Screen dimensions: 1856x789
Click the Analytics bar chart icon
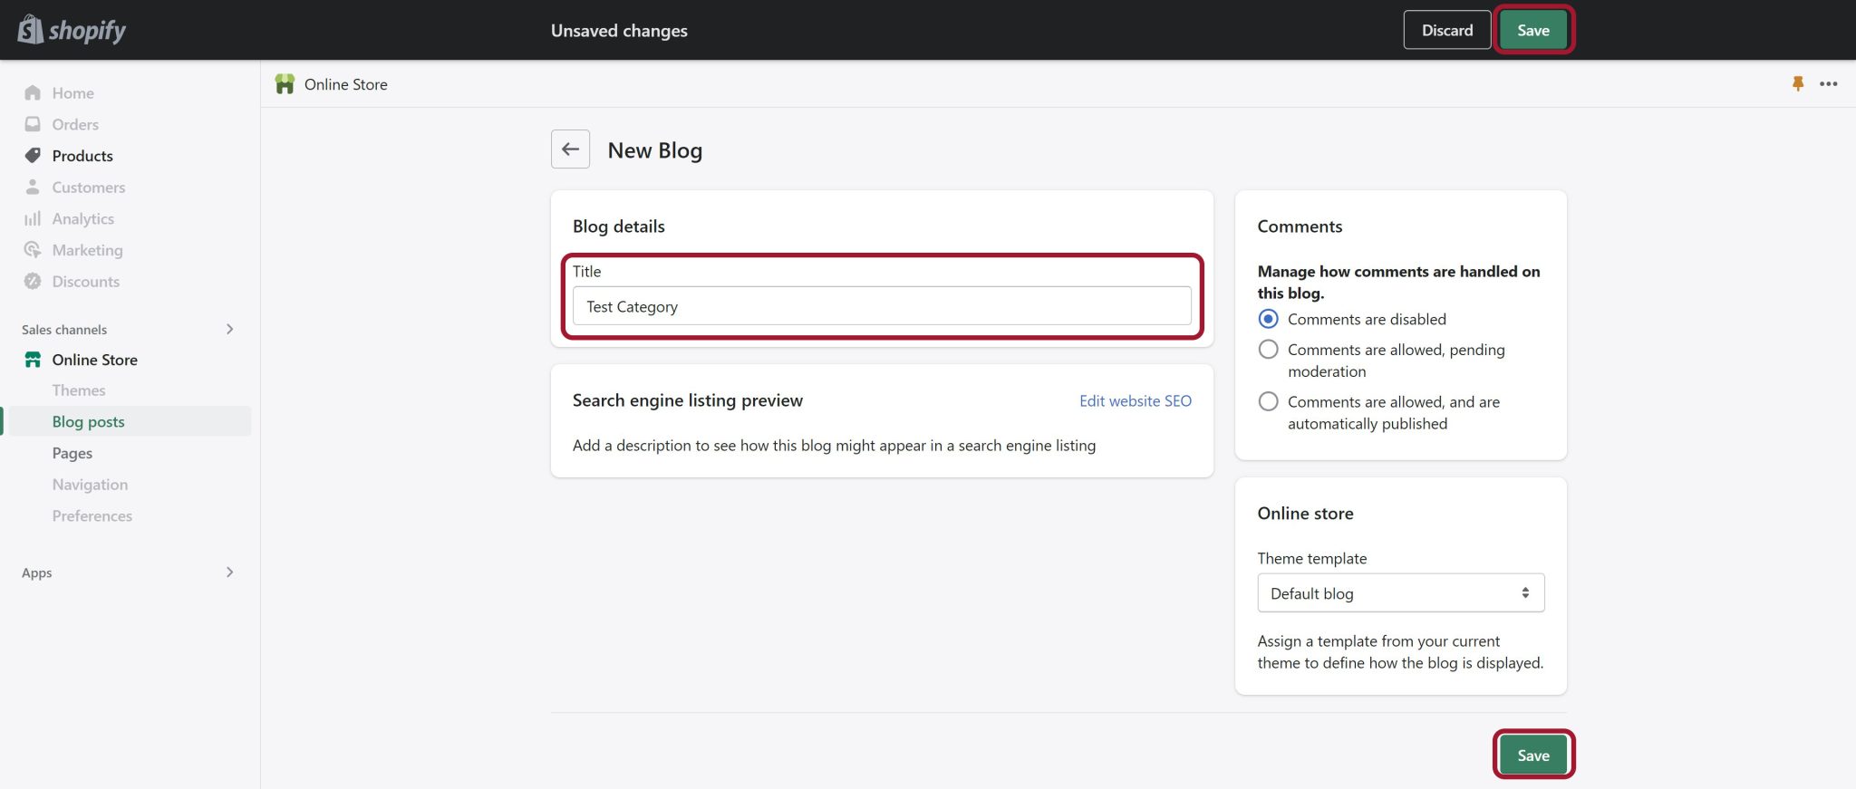point(33,218)
